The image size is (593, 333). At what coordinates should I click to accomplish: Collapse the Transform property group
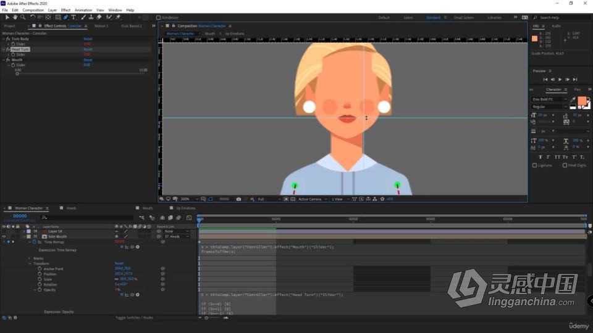pyautogui.click(x=30, y=263)
